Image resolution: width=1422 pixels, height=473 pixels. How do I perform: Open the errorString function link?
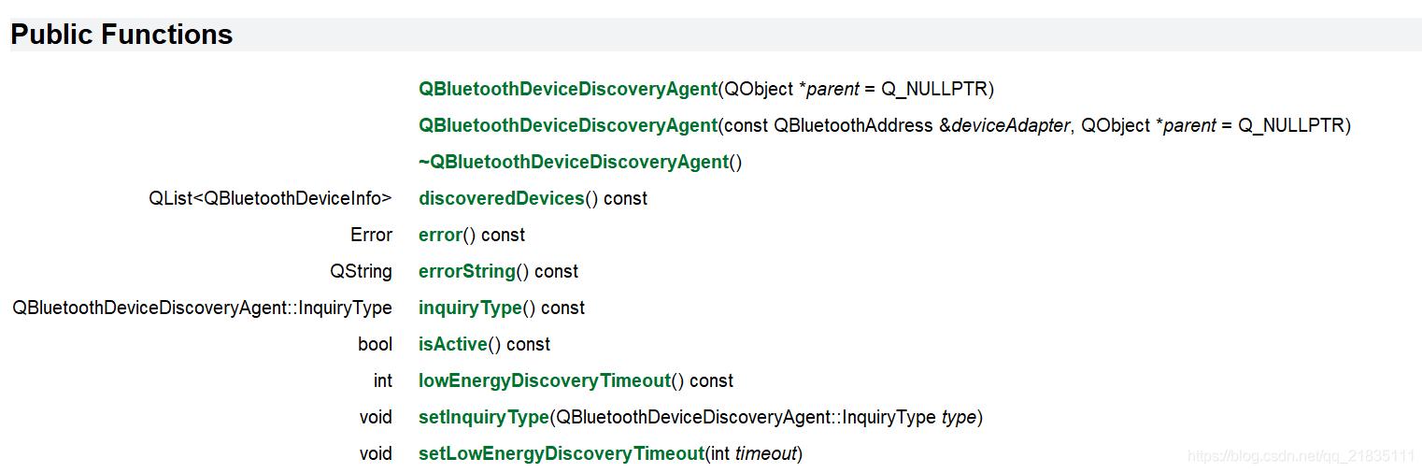(466, 271)
